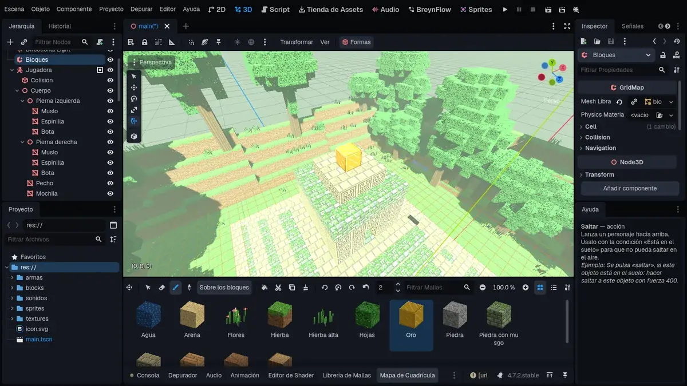
Task: Switch the mesh palette to list view
Action: (554, 287)
